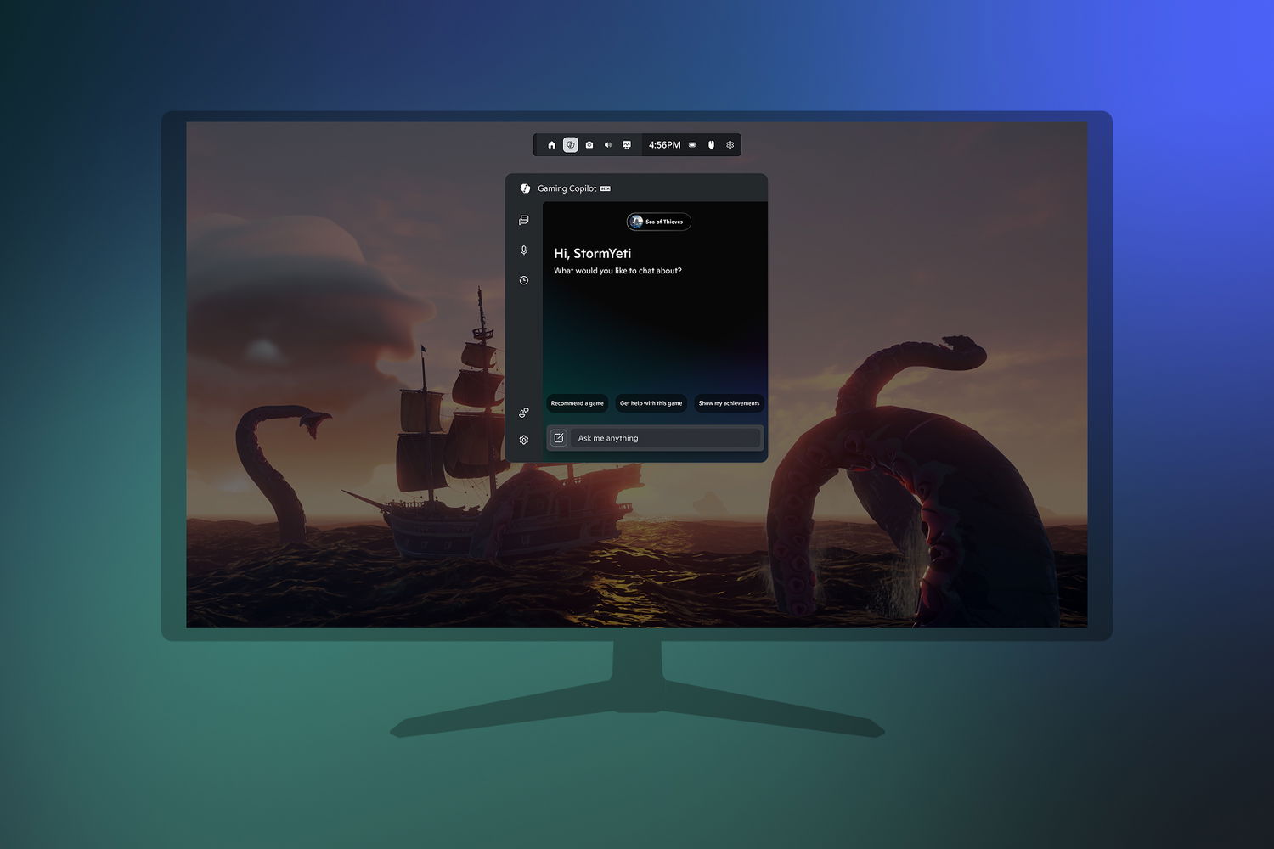Click the 4:56PM clock display
The width and height of the screenshot is (1274, 849).
[665, 145]
